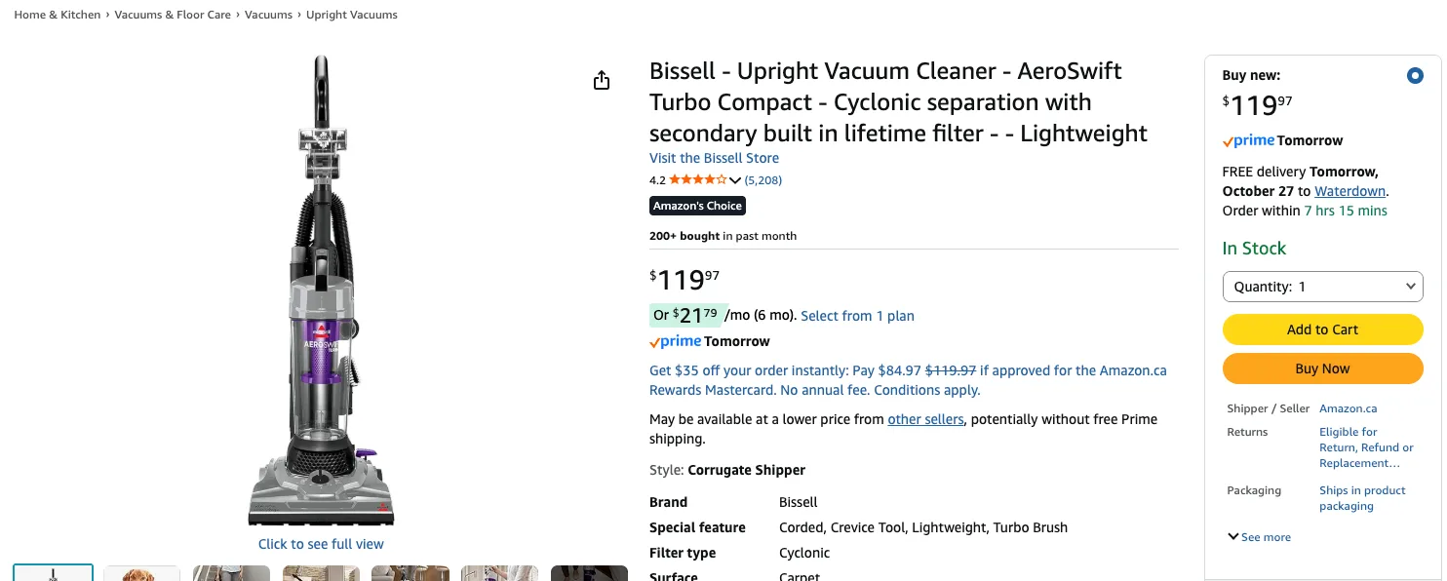Open the Visit the Bissell Store link
The width and height of the screenshot is (1447, 581).
pyautogui.click(x=714, y=158)
